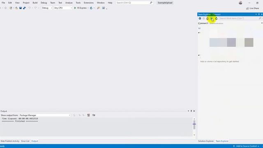Pin the Output window

pos(191,111)
